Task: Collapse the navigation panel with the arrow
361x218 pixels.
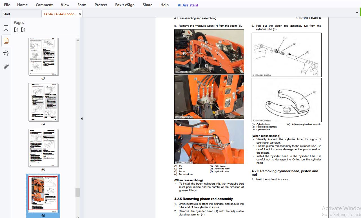Action: [x=82, y=119]
